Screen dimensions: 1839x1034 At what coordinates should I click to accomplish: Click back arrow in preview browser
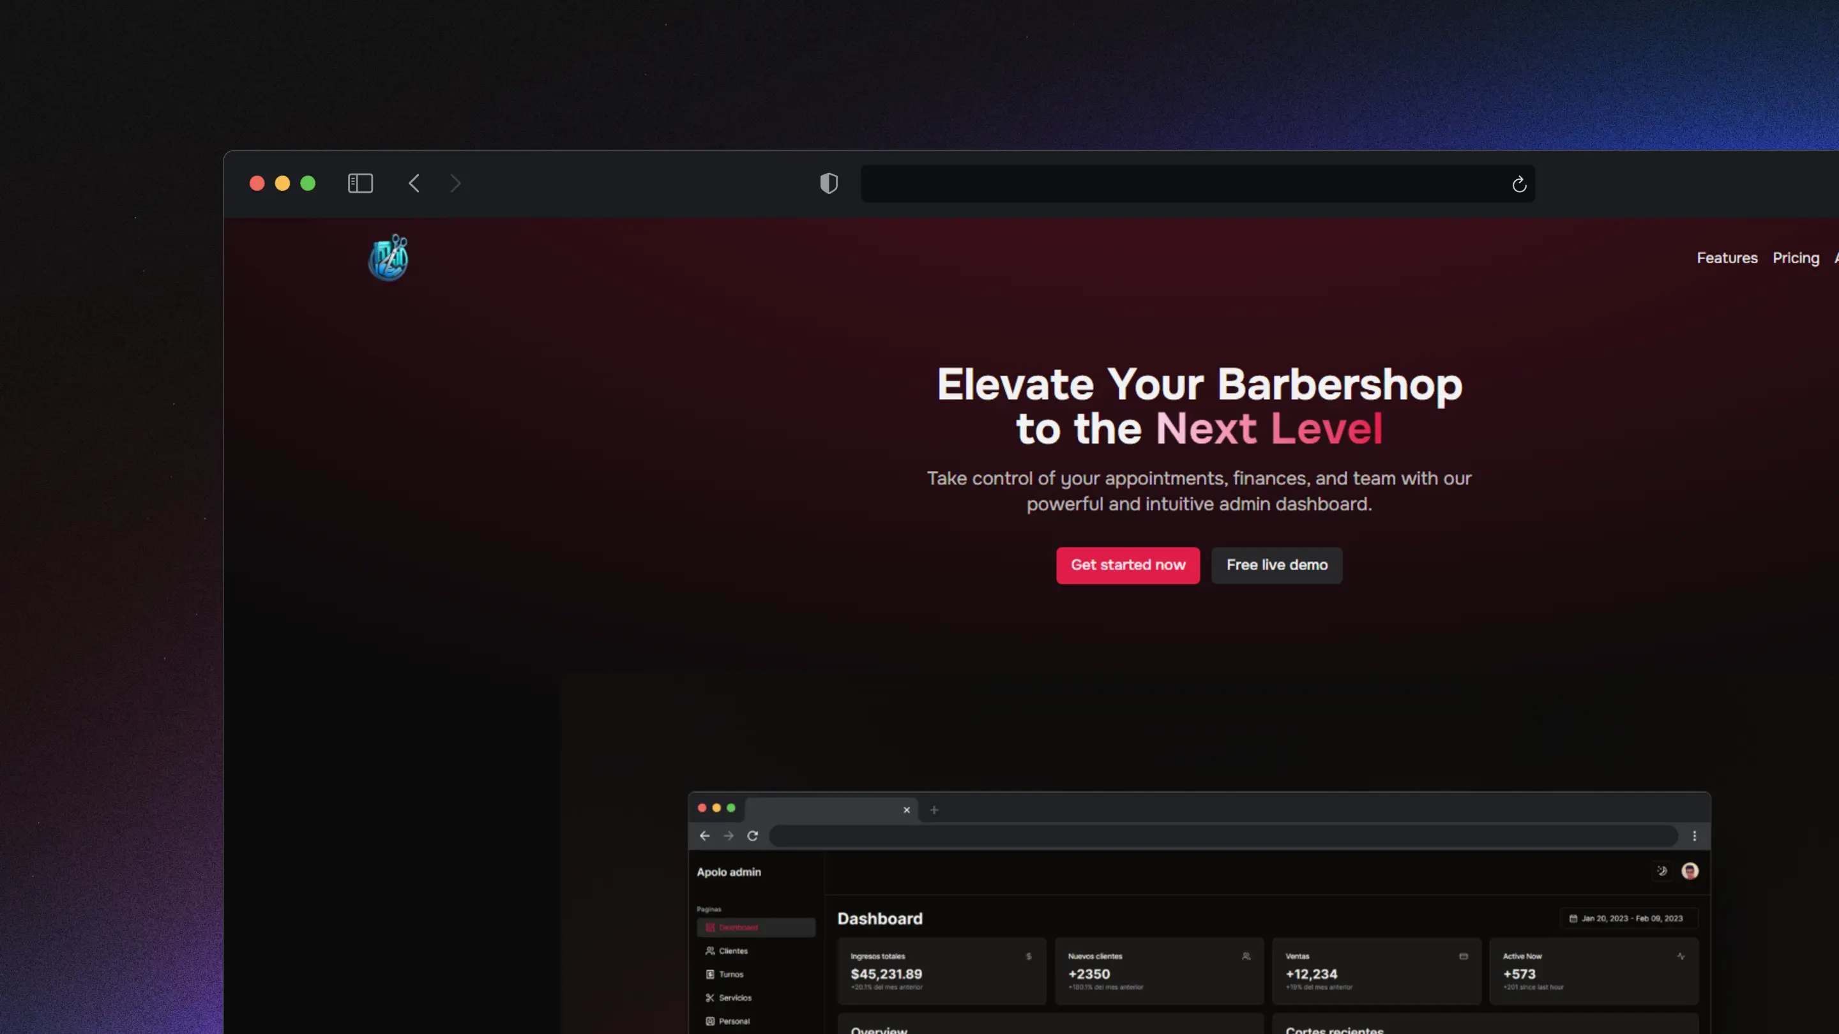[x=704, y=835]
